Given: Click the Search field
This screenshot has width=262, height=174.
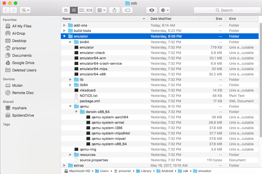Looking at the screenshot, I should (227, 10).
